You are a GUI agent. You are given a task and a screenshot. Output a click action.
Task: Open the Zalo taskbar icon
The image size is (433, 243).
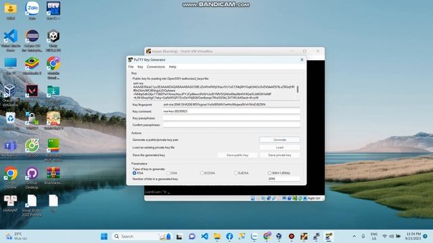254,236
